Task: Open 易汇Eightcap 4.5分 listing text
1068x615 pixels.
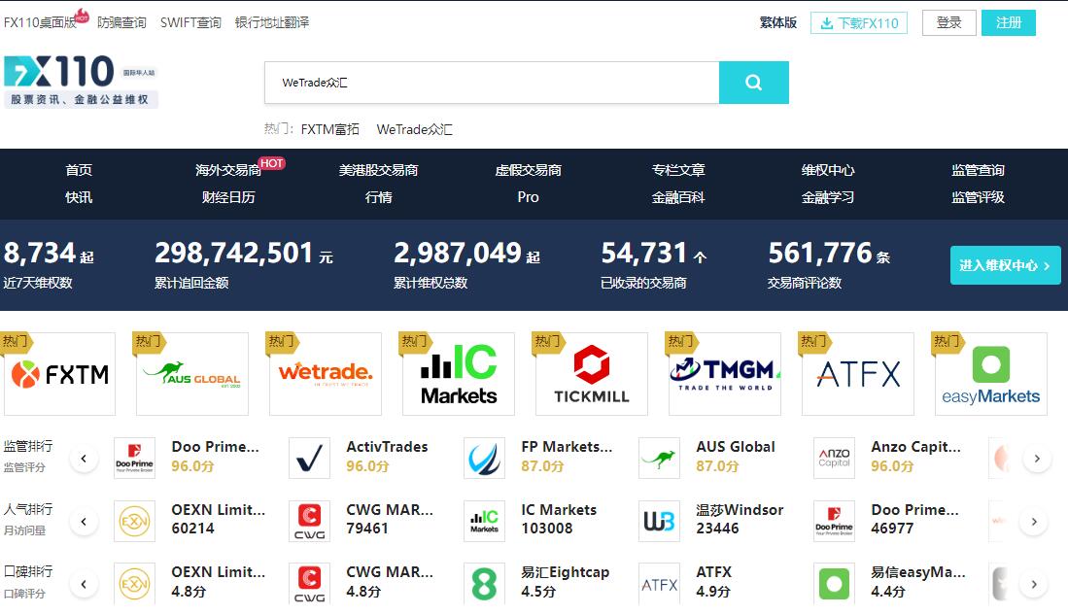Action: pos(565,582)
